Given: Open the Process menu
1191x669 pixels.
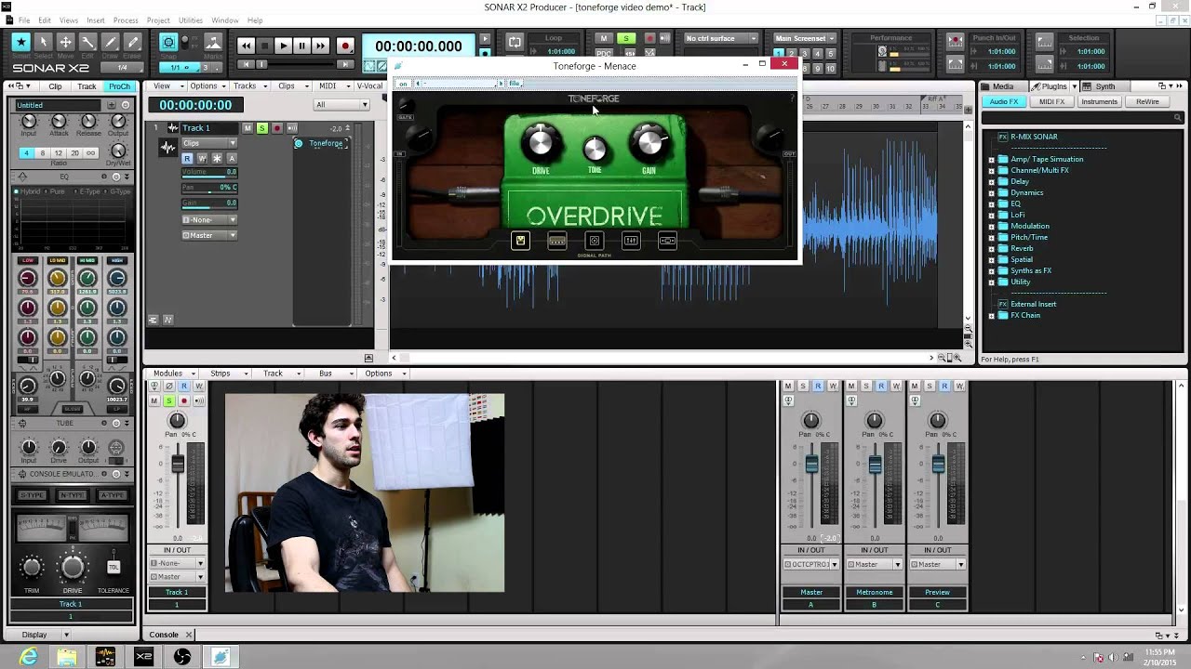Looking at the screenshot, I should [126, 20].
